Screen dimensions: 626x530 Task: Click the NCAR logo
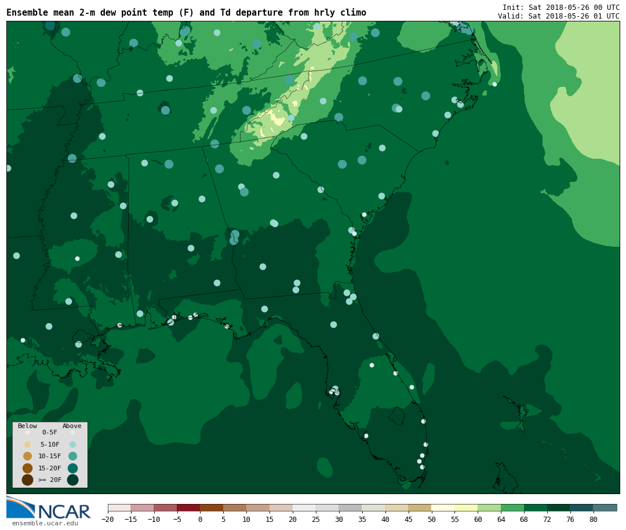coord(49,507)
